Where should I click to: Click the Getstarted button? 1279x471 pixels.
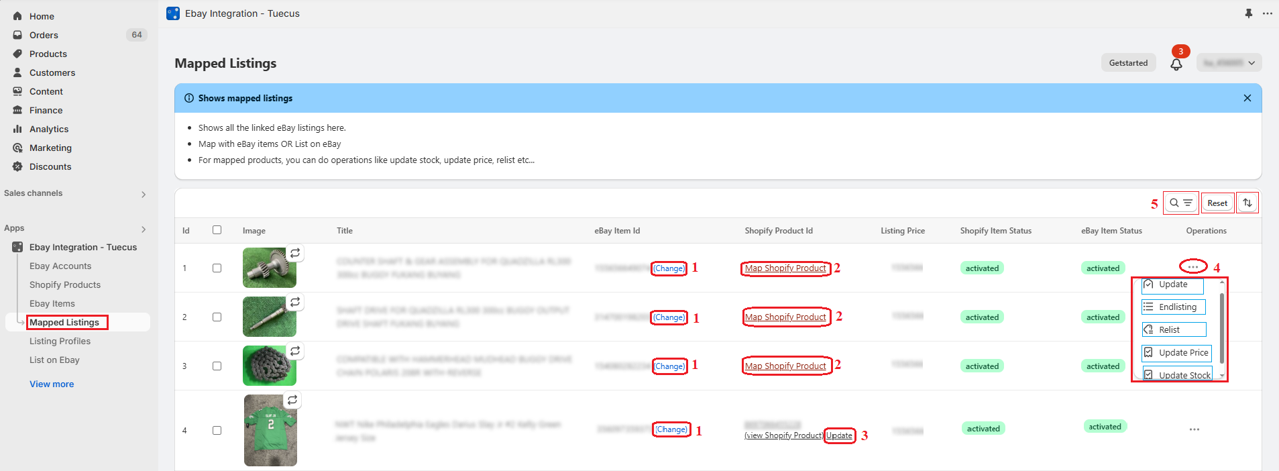coord(1128,63)
